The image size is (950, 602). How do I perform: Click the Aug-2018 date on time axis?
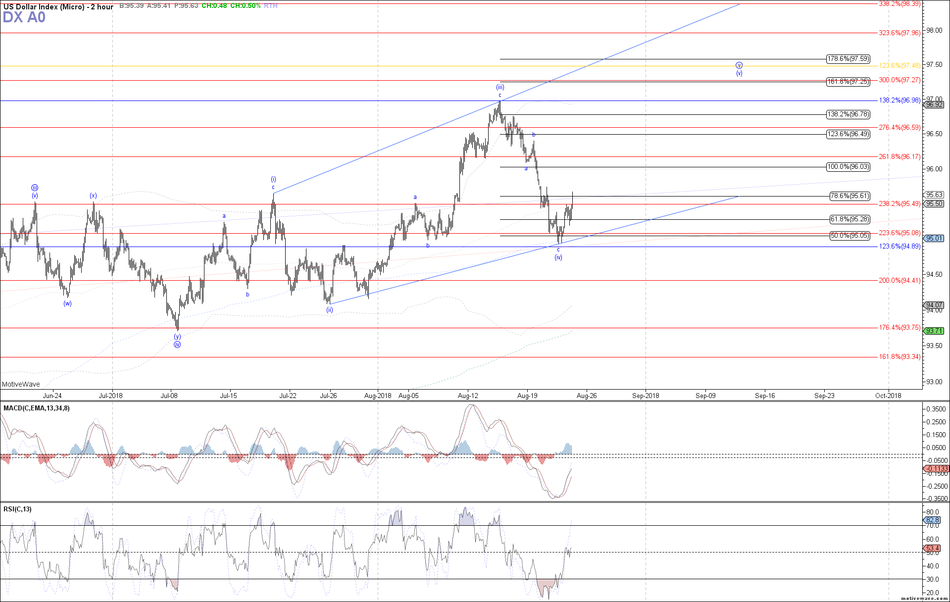click(378, 396)
